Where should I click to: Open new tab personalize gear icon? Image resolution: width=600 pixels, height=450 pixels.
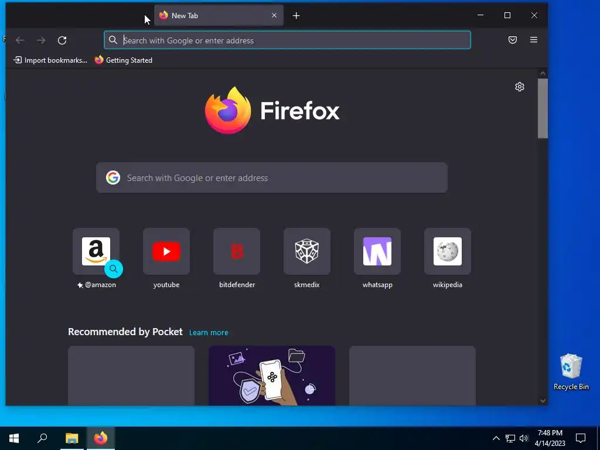(520, 87)
